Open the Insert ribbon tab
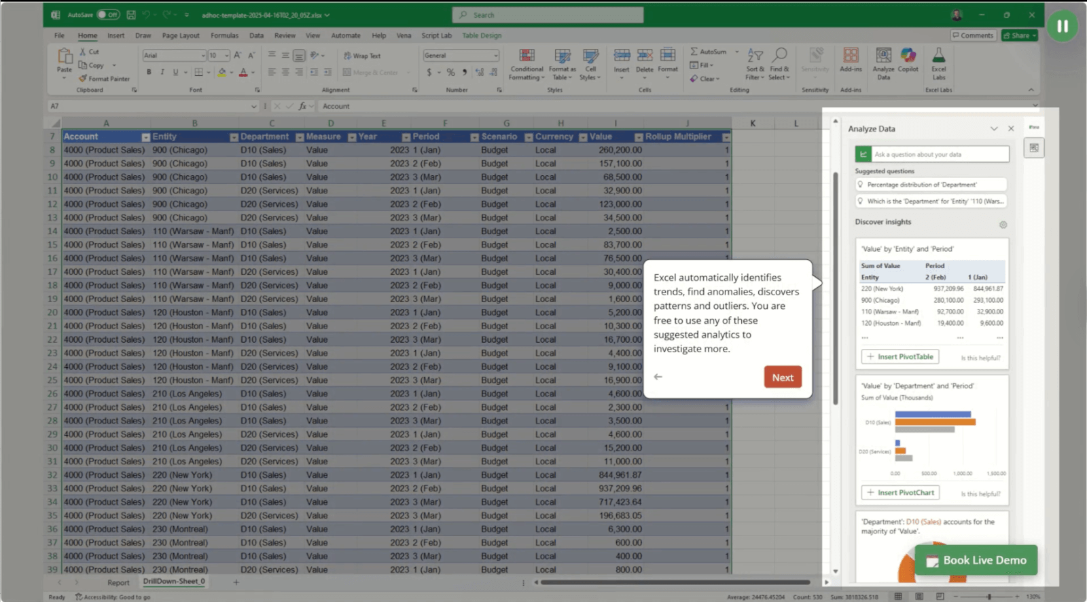Screen dimensions: 1087x602 tap(116, 36)
